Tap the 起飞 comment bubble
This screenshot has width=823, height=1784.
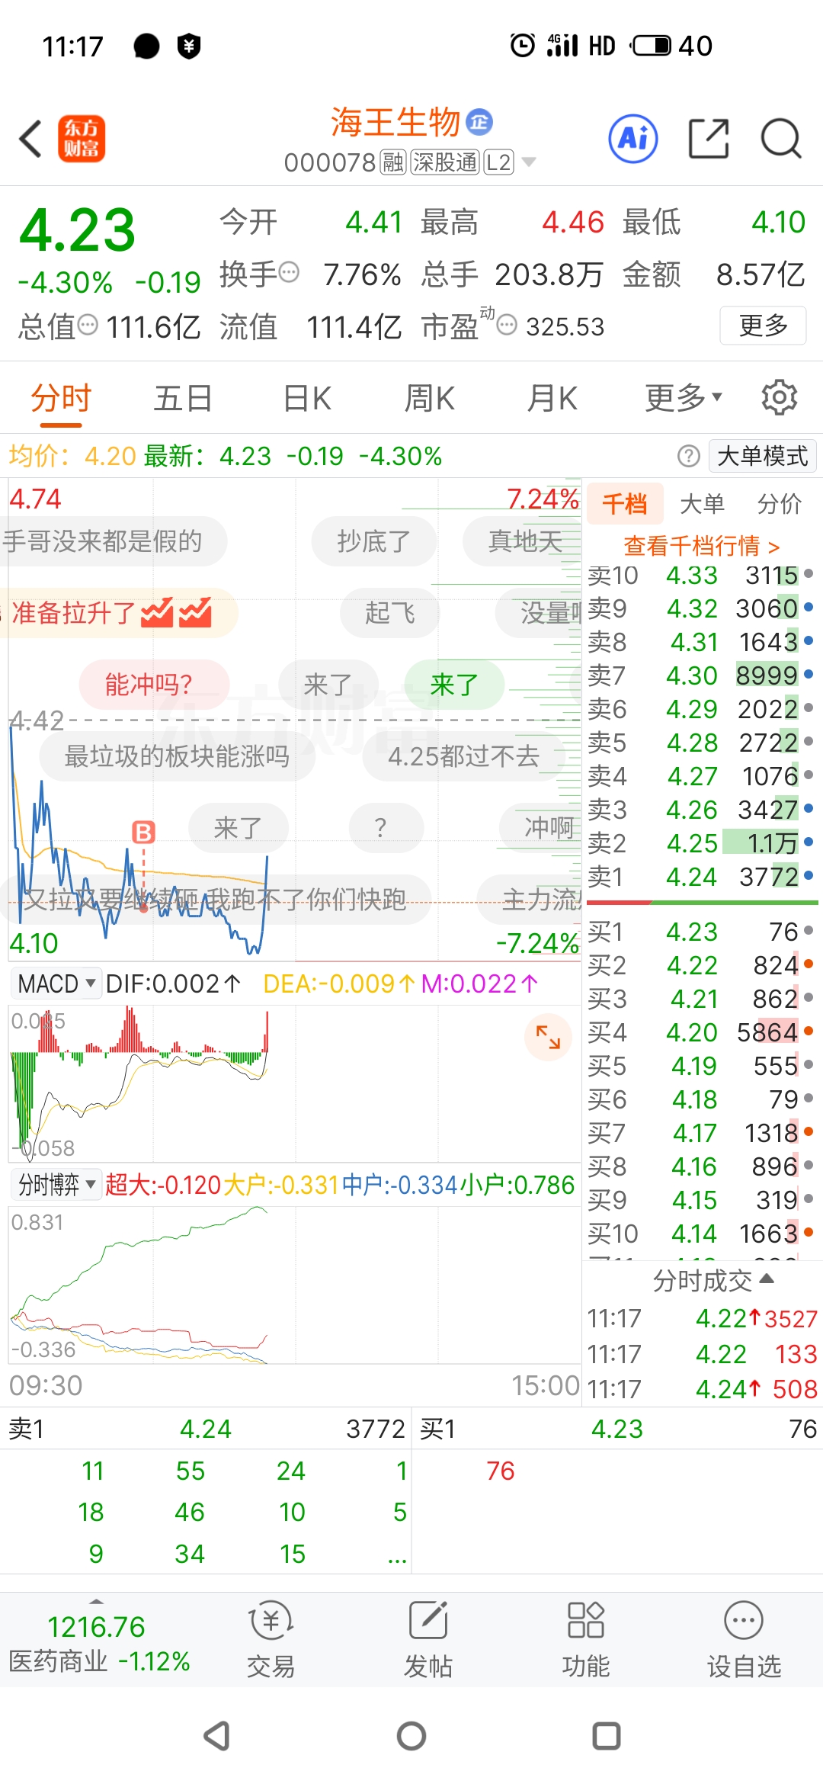coord(389,612)
